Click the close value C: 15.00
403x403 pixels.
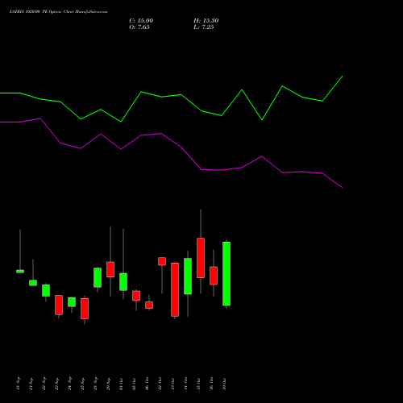click(x=141, y=21)
